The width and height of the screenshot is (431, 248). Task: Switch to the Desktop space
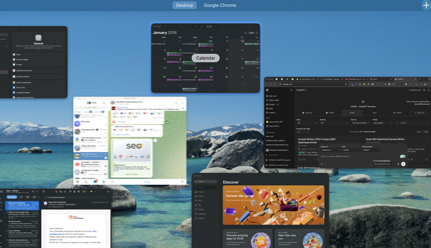[184, 5]
